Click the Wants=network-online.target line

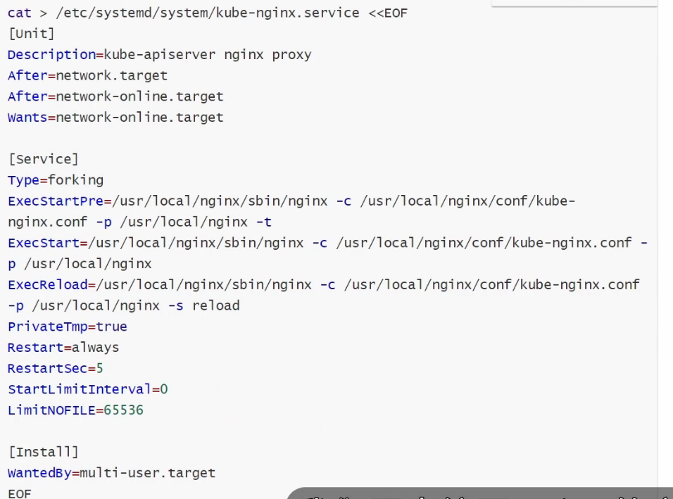point(115,118)
